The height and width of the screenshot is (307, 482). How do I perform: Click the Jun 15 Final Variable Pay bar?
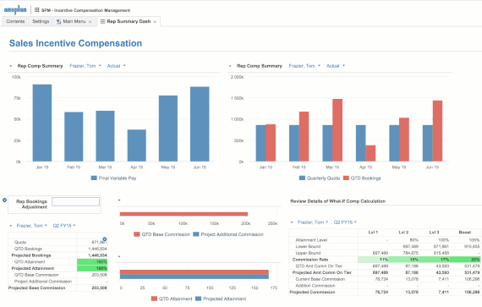coord(200,124)
